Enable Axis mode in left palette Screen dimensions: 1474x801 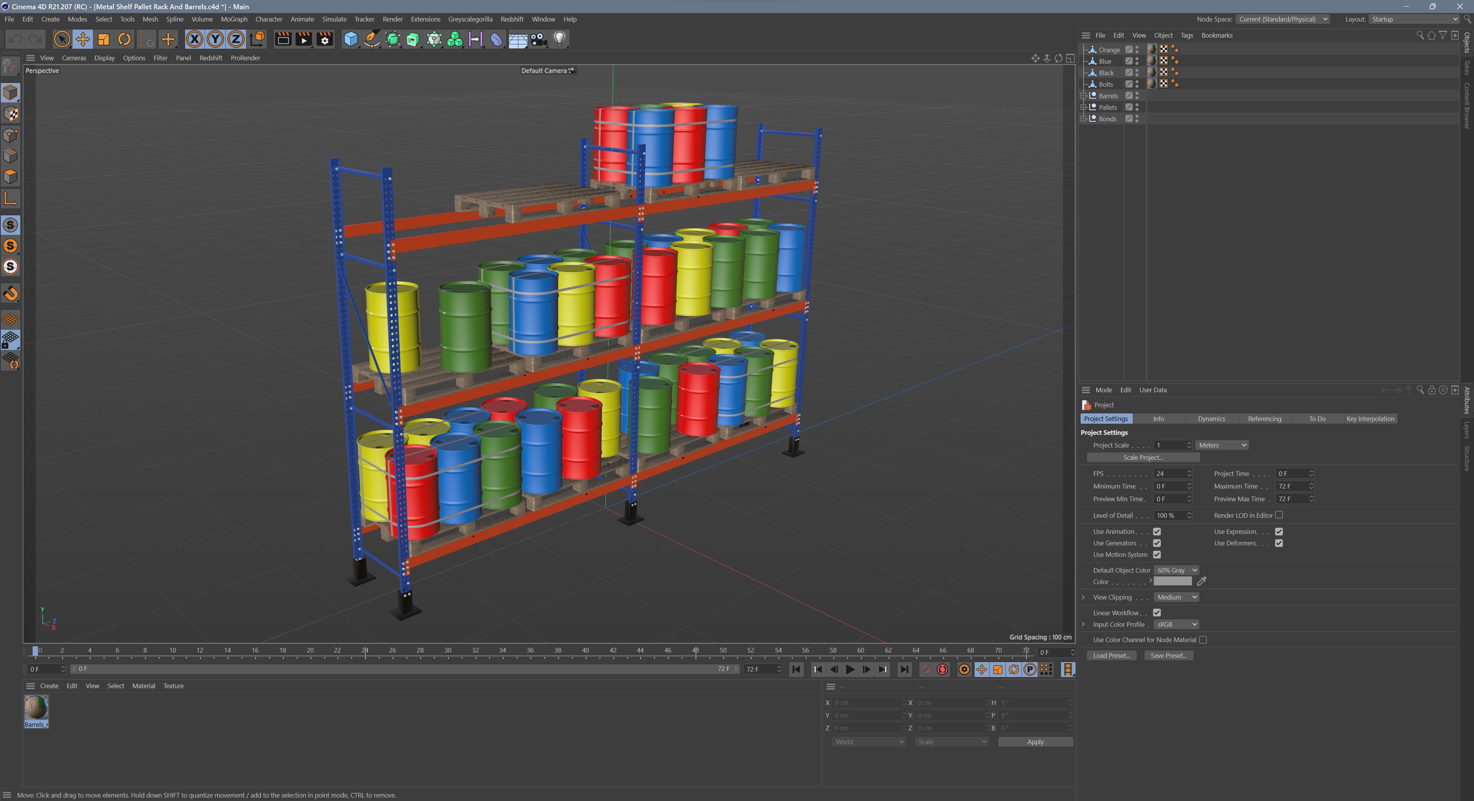tap(10, 198)
